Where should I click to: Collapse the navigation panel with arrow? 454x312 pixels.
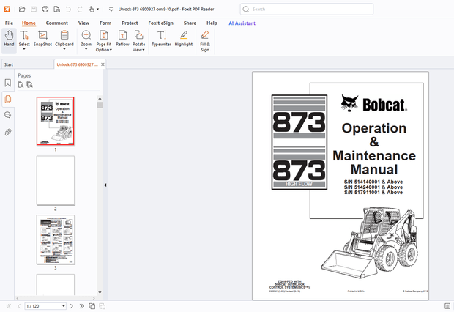[x=105, y=185]
